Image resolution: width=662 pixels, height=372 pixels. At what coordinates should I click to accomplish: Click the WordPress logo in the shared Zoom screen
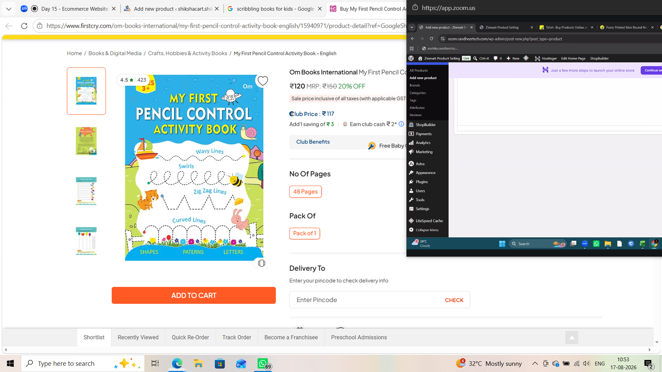coord(411,58)
